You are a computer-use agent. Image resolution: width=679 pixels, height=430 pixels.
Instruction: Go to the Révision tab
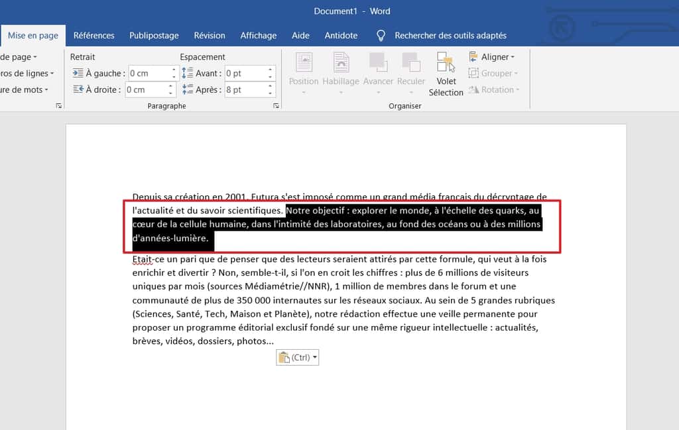pos(210,36)
